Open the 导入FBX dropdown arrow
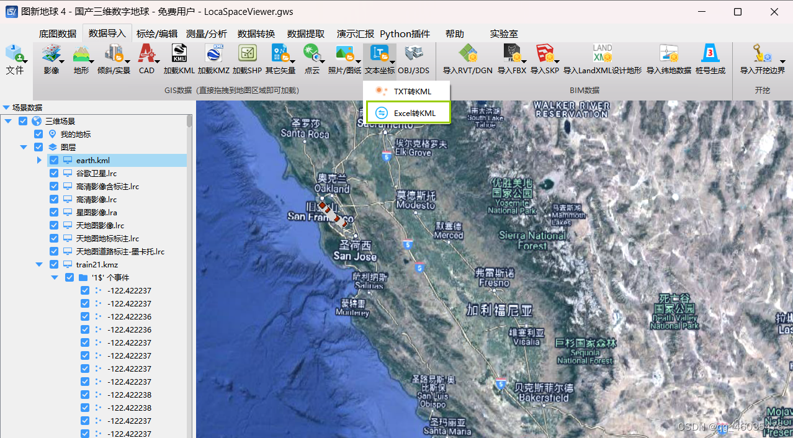This screenshot has width=793, height=438. [524, 61]
